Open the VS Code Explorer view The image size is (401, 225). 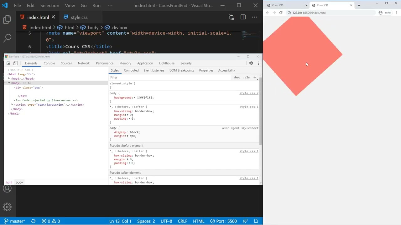pyautogui.click(x=7, y=20)
